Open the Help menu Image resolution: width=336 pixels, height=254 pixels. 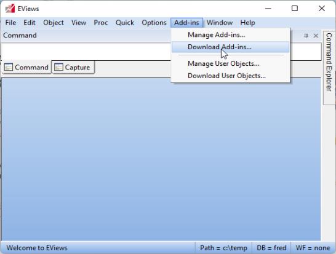tap(247, 23)
